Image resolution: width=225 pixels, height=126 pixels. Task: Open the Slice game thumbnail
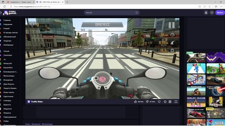click(x=216, y=122)
